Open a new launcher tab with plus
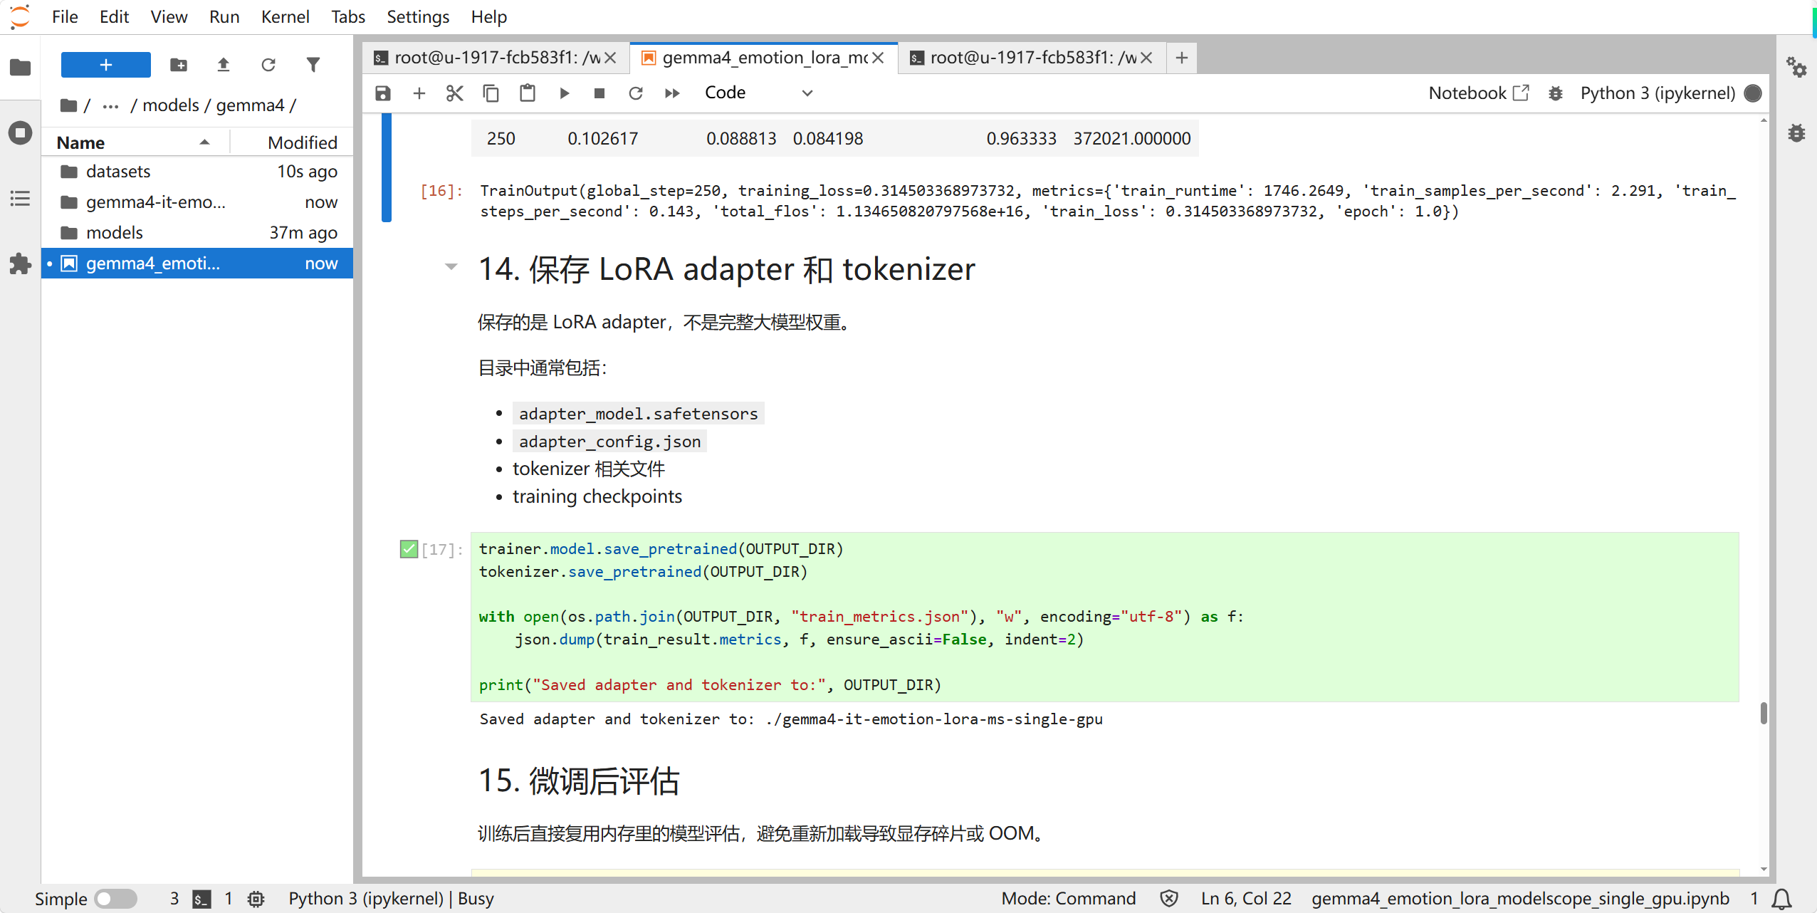 click(x=1182, y=58)
